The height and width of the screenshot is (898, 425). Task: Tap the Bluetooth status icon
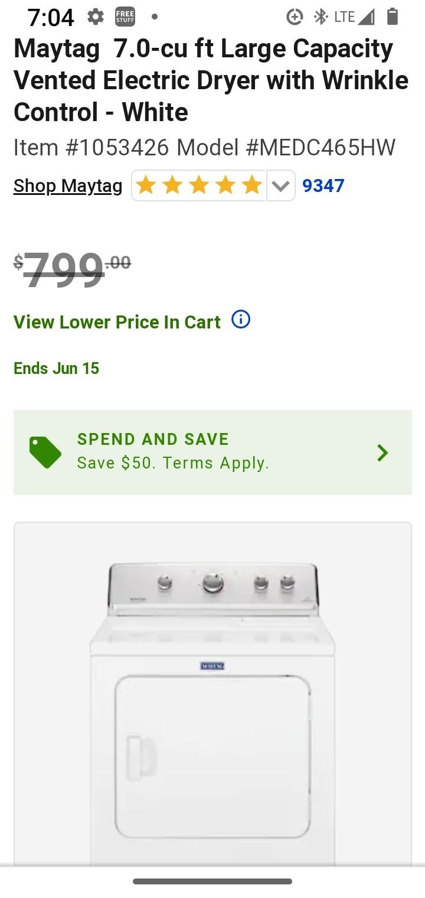tap(321, 17)
